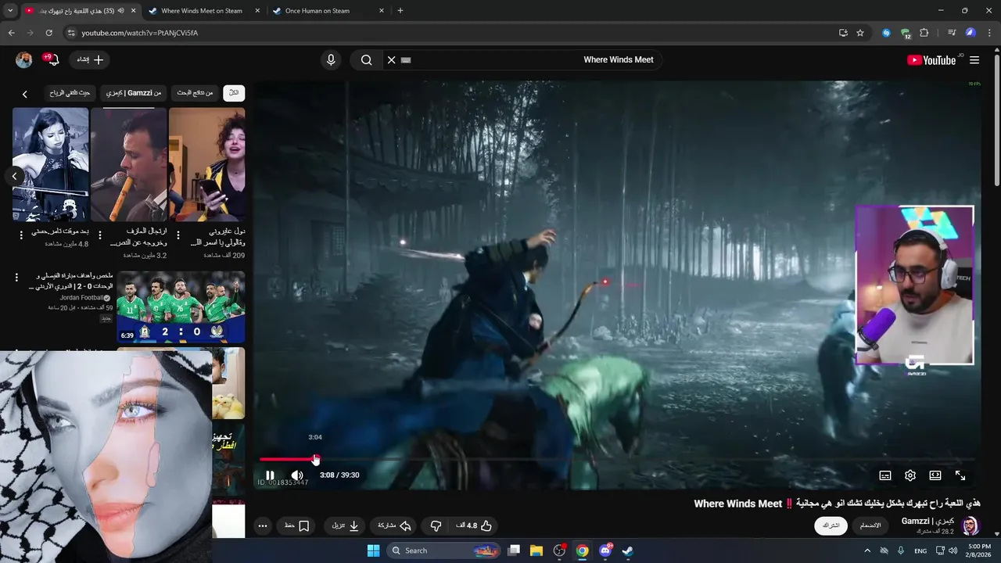Click the red progress bar scrubber handle
The height and width of the screenshot is (563, 1001).
(x=315, y=460)
